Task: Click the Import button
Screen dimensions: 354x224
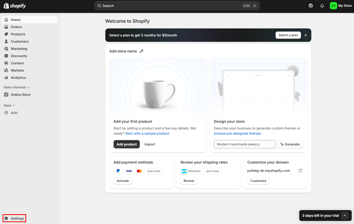Action: point(150,144)
